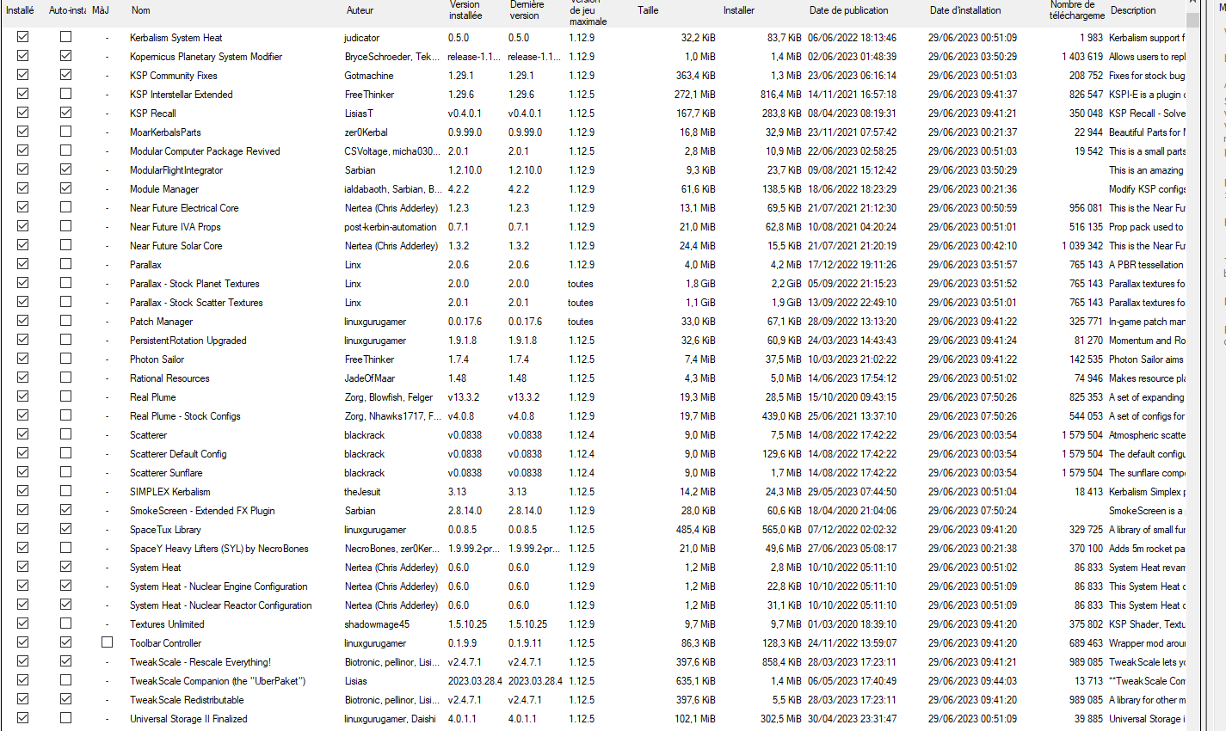Select the PersistentRotation Upgraded mod
The height and width of the screenshot is (731, 1226).
[x=188, y=341]
